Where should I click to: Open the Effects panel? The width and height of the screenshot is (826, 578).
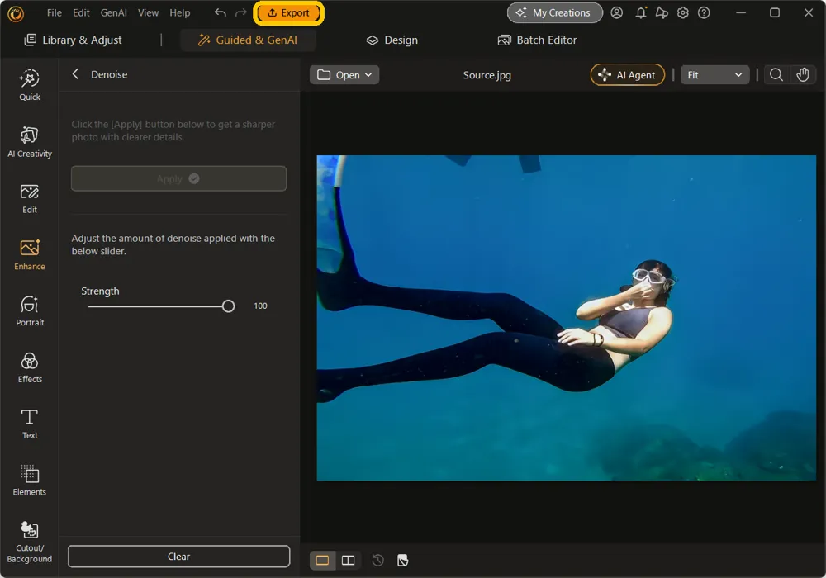coord(30,368)
